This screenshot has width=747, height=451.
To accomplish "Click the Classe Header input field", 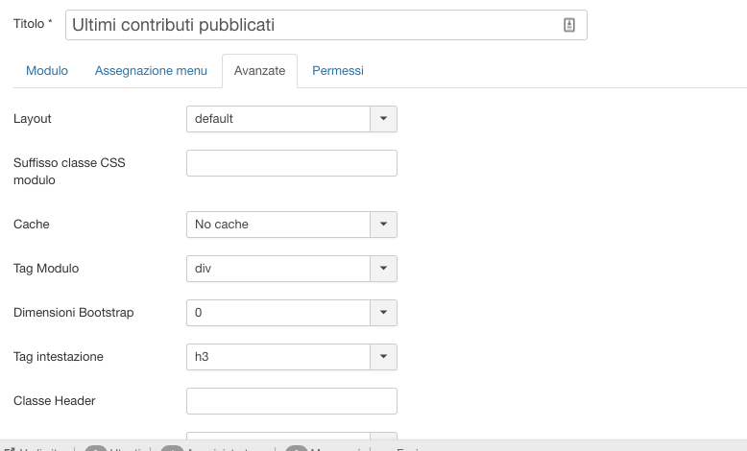I will click(292, 401).
